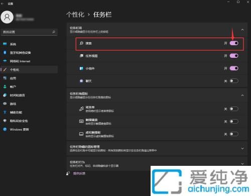Click the 虚拟触摸板 touchpad icon
Screen dimensions: 251x196
81,134
